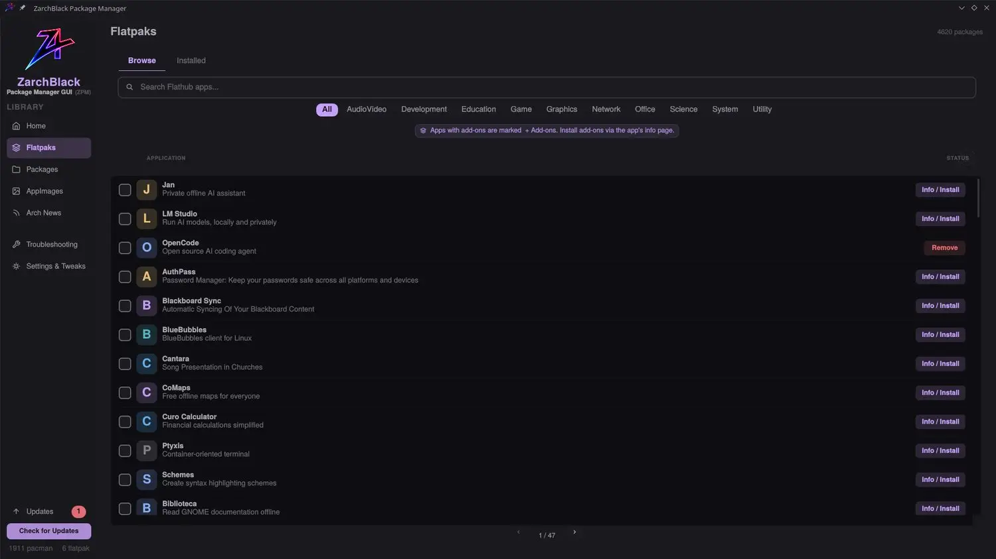This screenshot has height=559, width=996.
Task: Open the Troubleshooting wrench icon
Action: (x=17, y=245)
